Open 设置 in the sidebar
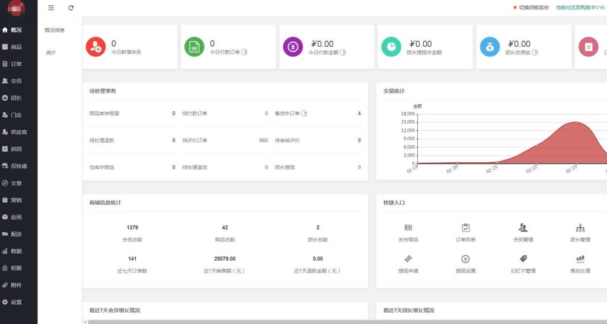This screenshot has height=324, width=607. 16,302
